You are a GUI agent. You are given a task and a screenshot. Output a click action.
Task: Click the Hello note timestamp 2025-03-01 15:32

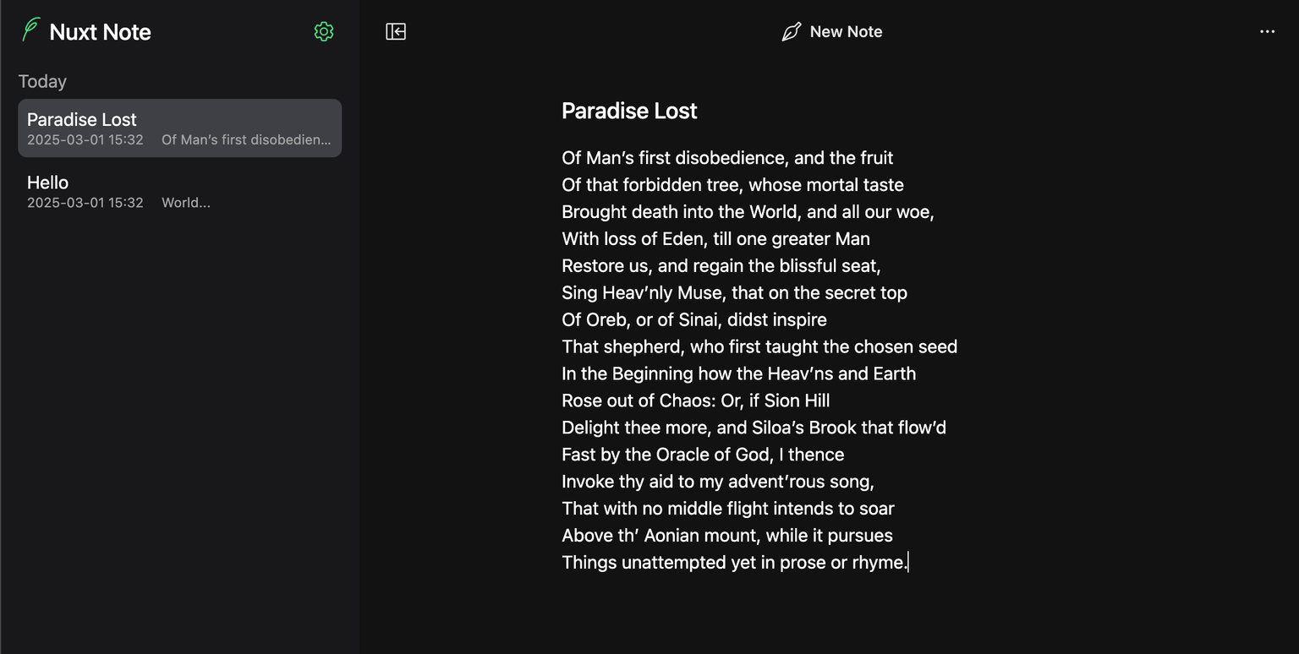click(x=85, y=203)
